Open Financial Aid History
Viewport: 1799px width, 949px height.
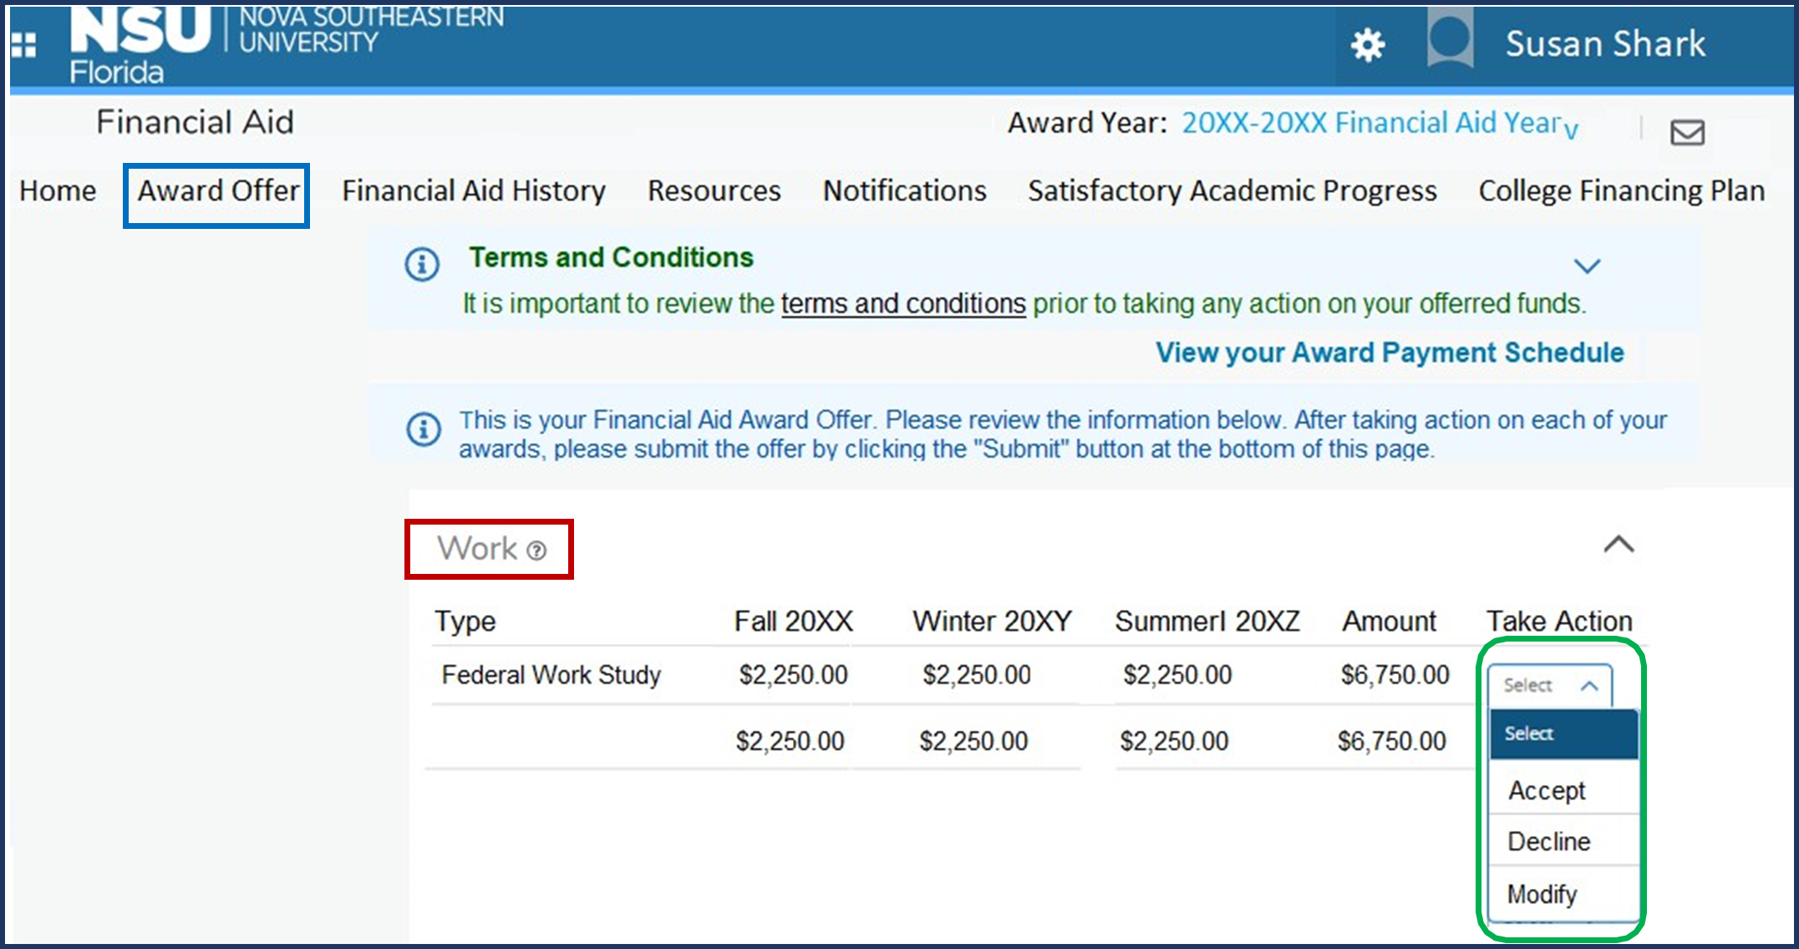coord(473,190)
